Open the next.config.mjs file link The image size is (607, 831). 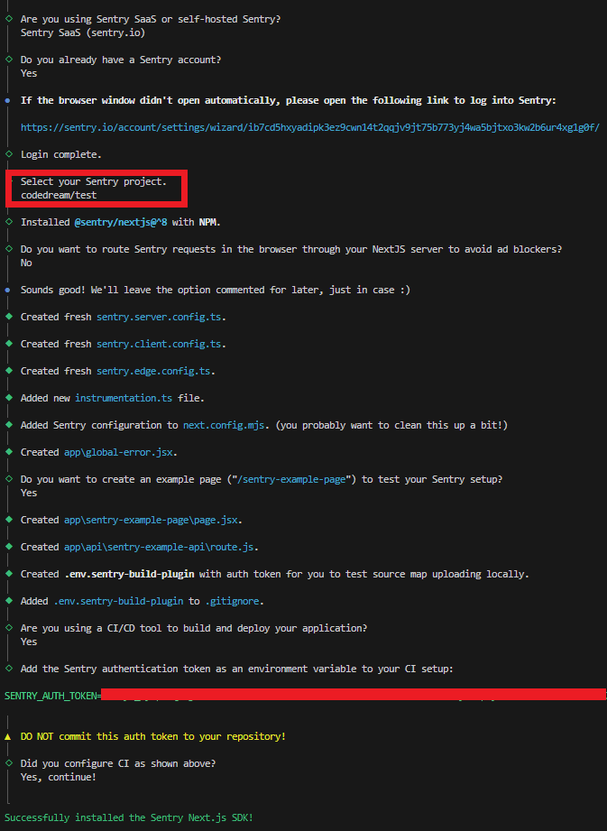point(224,425)
